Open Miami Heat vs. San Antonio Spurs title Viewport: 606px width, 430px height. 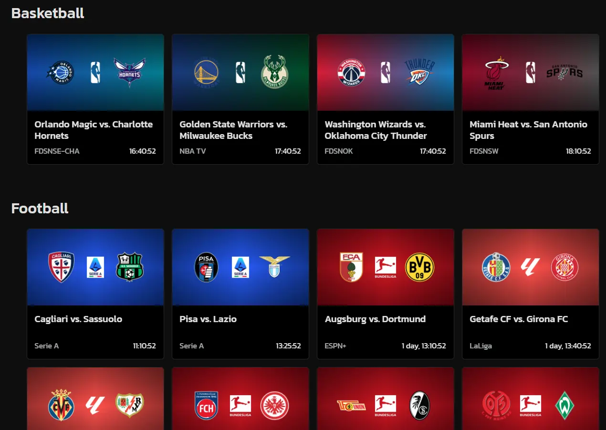pyautogui.click(x=528, y=130)
